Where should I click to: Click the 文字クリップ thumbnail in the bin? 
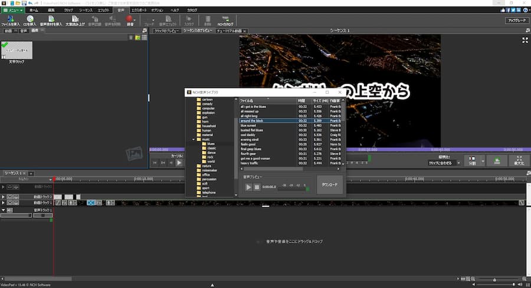[x=17, y=50]
